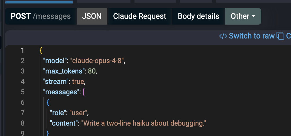This screenshot has height=136, width=291.
Task: Open the Other dropdown menu
Action: tap(243, 16)
